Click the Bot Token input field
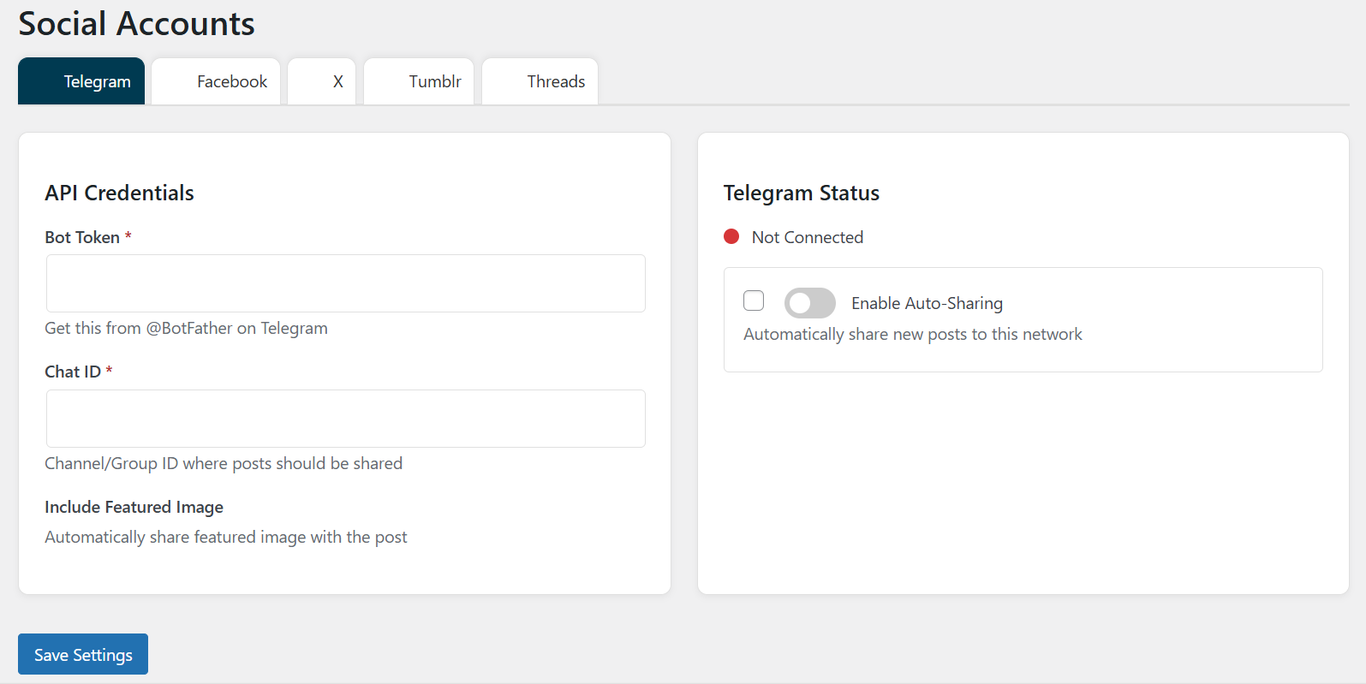 pos(345,283)
